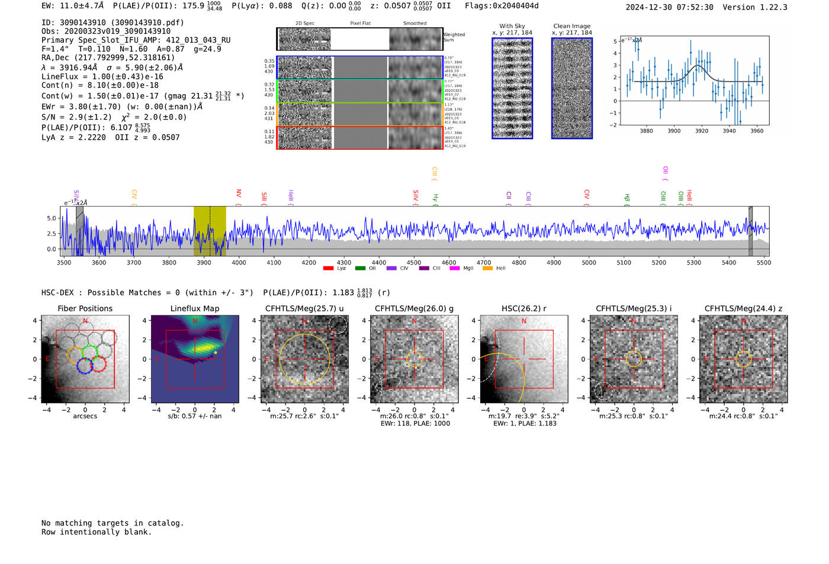This screenshot has height=564, width=829.
Task: Open the CFHTLS/Meg(25.7) u image
Action: click(304, 359)
